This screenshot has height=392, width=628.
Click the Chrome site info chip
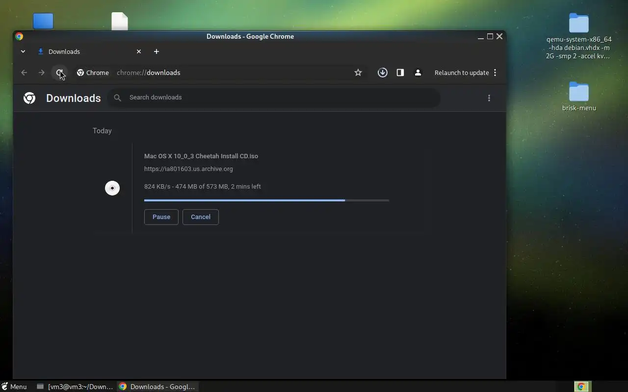click(x=93, y=73)
